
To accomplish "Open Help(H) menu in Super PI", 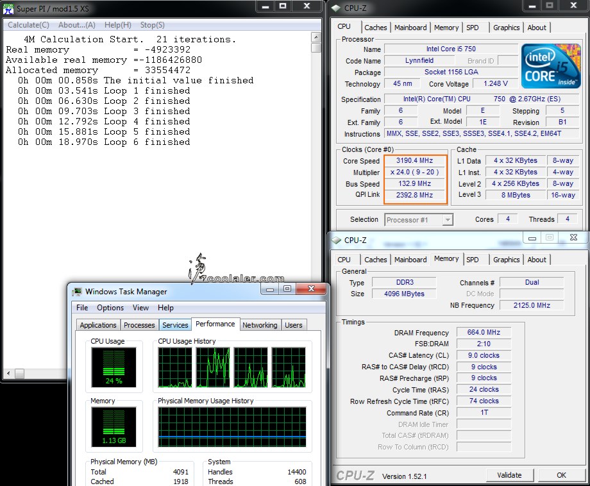I will (x=118, y=25).
